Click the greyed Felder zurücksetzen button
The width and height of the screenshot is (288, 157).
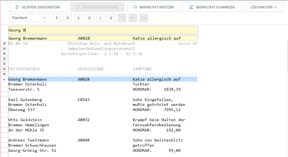pos(97,7)
